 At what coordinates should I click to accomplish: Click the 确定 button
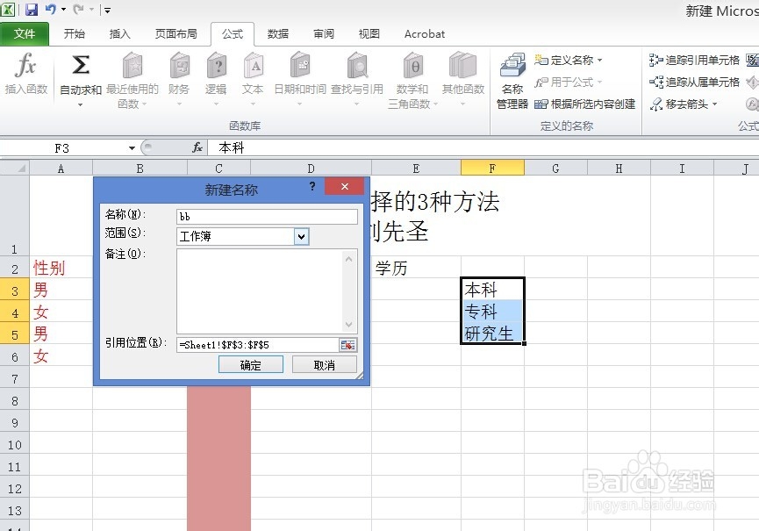point(251,363)
